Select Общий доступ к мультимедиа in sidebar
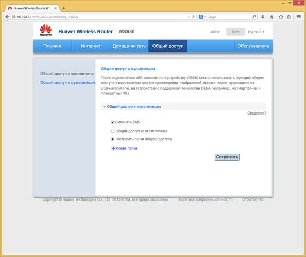306x257 pixels. (68, 83)
